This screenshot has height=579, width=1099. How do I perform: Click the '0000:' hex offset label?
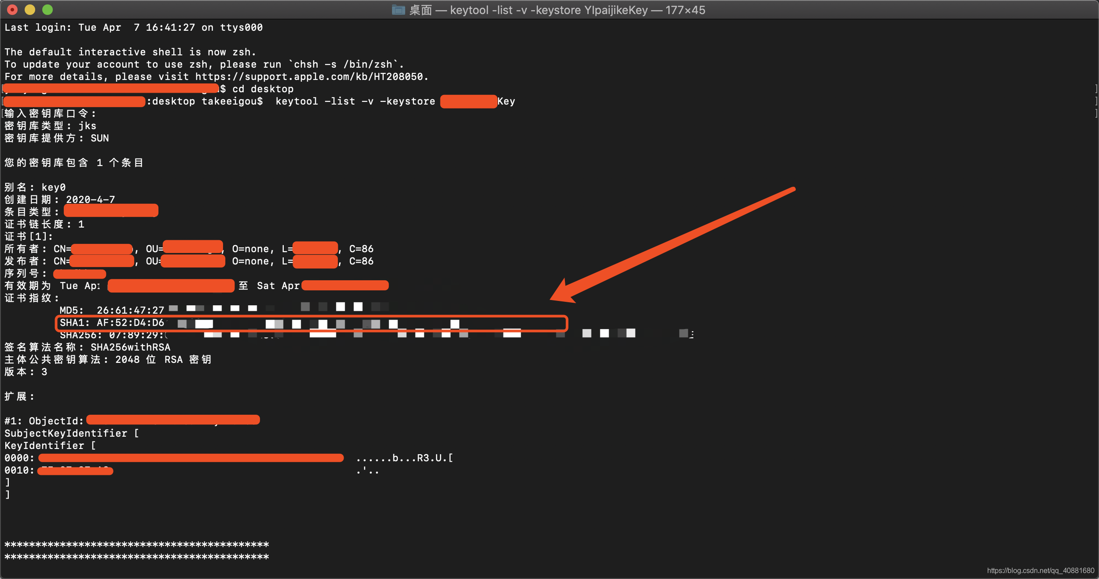point(19,458)
